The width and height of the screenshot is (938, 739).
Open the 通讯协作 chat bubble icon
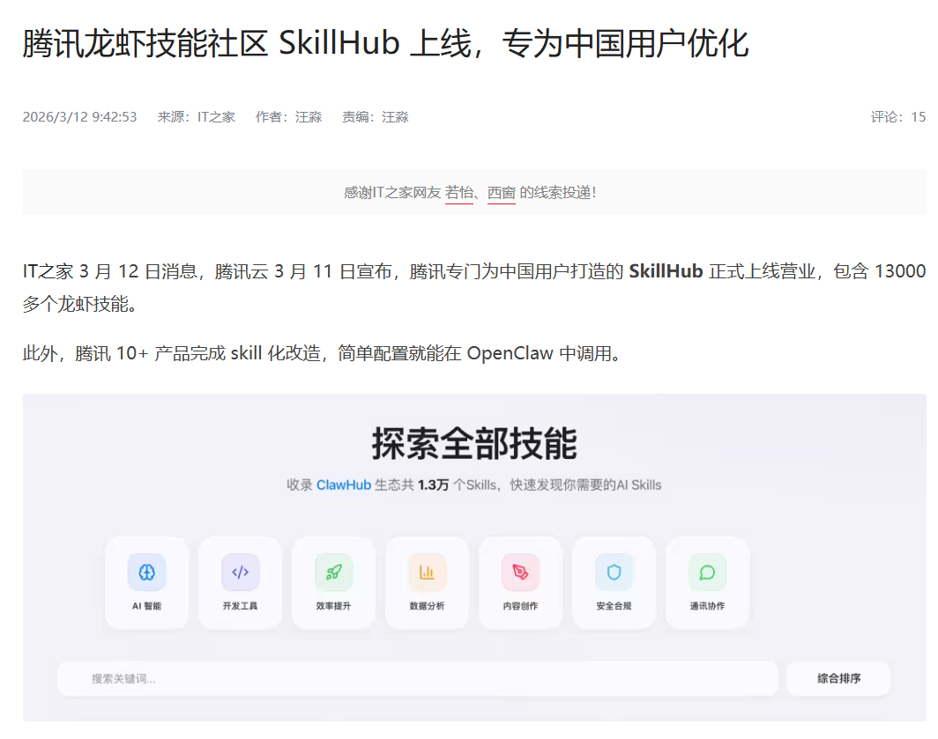pos(707,573)
